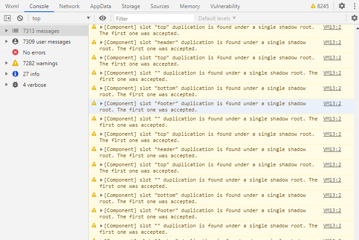359x240 pixels.
Task: Open the 'top' JavaScript context dropdown
Action: [61, 18]
